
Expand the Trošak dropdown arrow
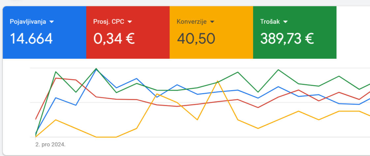[285, 22]
